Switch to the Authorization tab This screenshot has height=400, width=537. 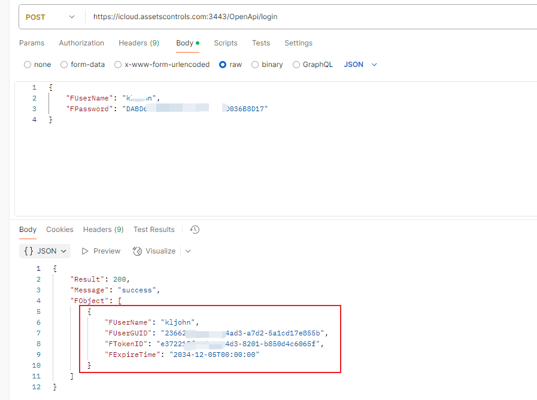81,43
